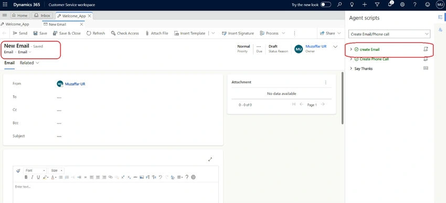Open the Size dropdown in editor

tap(56, 170)
